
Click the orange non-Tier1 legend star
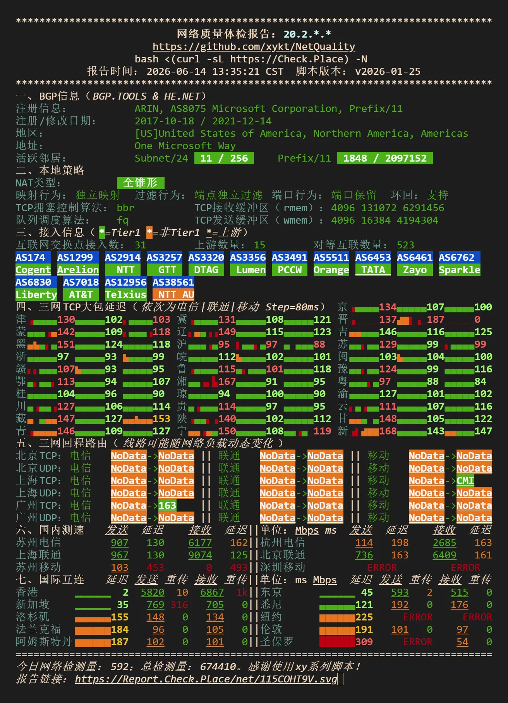tap(149, 233)
